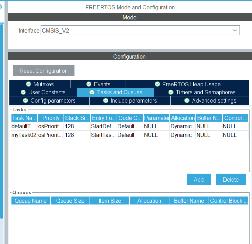Switch to the Events tab
This screenshot has height=244, width=252.
[x=98, y=84]
